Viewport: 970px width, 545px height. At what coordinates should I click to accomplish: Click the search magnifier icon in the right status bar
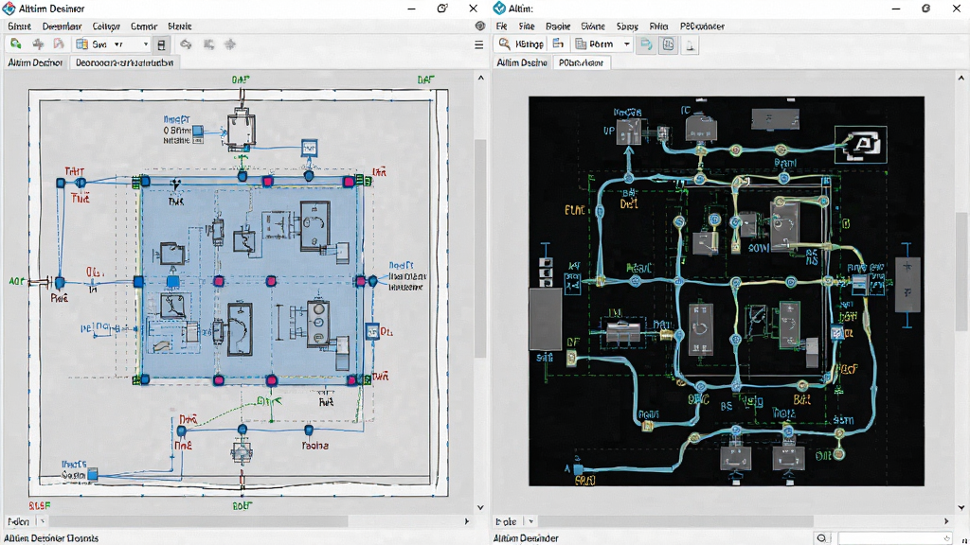point(821,538)
